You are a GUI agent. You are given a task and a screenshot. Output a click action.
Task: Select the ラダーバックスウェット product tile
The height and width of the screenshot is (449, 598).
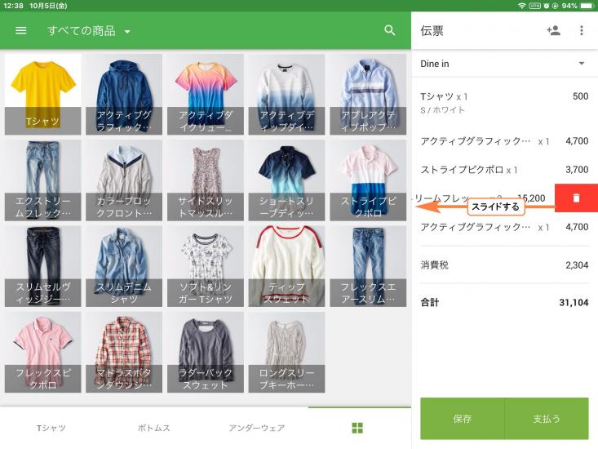point(206,352)
